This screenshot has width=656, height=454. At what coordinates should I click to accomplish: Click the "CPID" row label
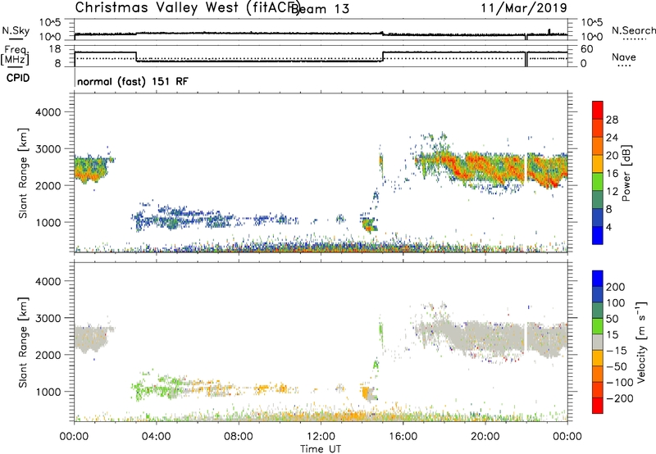pos(18,78)
